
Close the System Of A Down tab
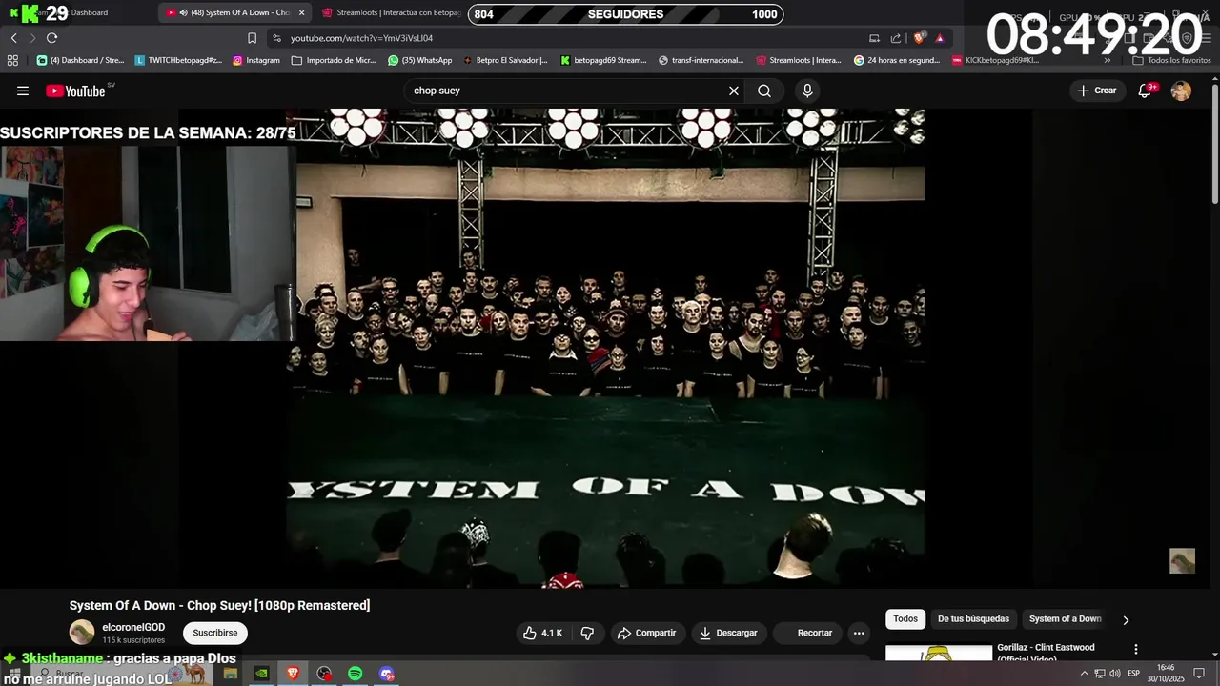301,12
